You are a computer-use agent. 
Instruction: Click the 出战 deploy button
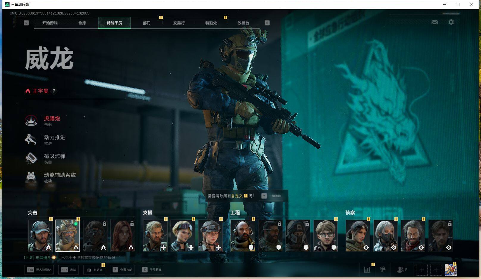coord(68,270)
